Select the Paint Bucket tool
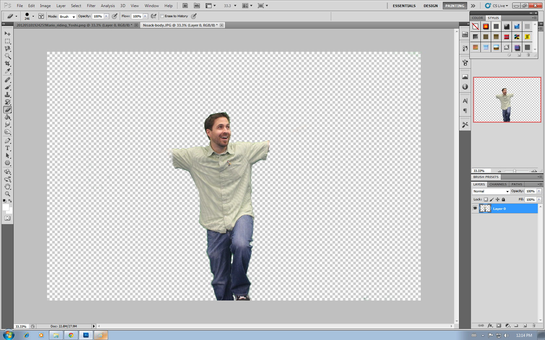The height and width of the screenshot is (340, 545). tap(7, 117)
